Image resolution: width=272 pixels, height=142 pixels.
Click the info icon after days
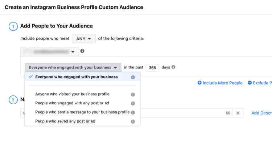[173, 67]
